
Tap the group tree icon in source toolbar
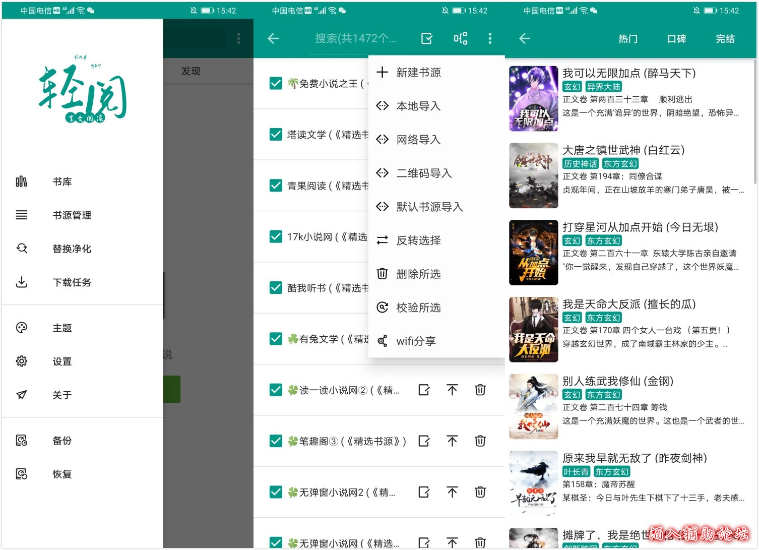coord(461,38)
